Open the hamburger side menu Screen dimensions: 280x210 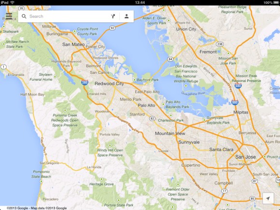pos(9,16)
